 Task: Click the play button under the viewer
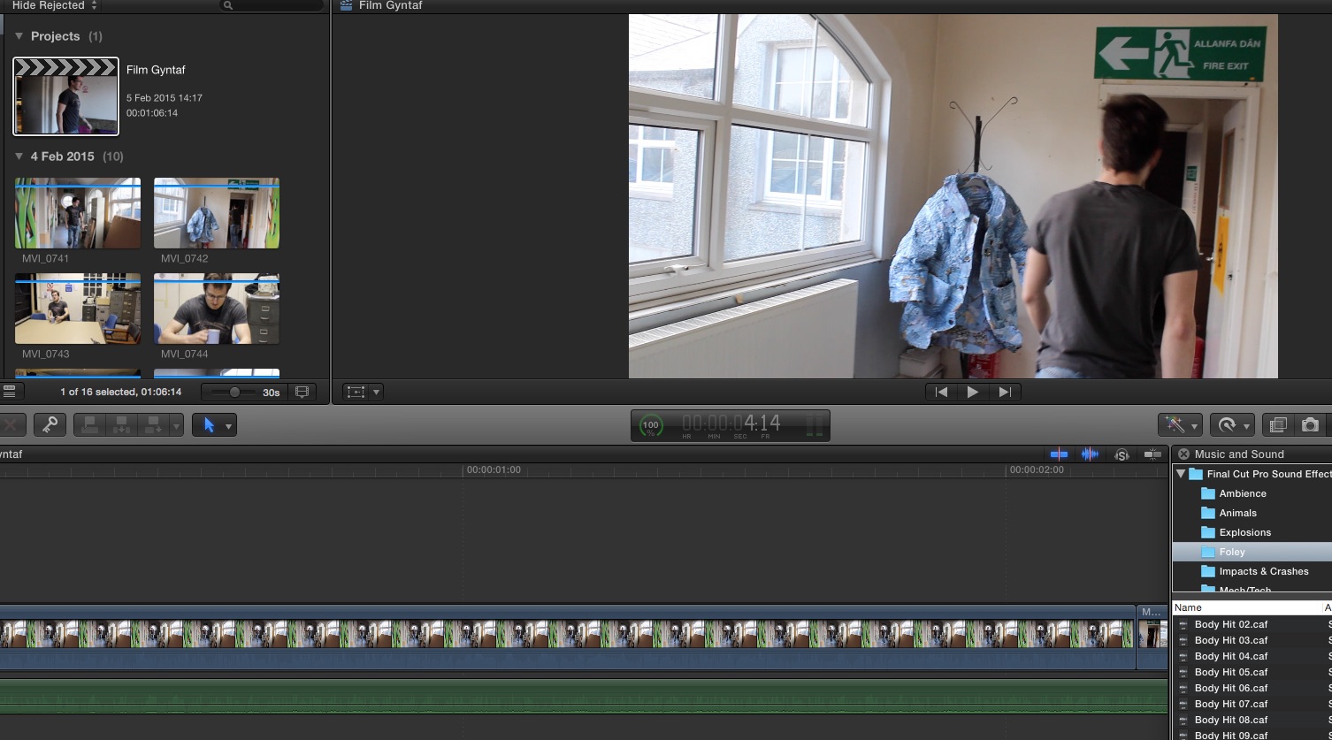pos(972,392)
